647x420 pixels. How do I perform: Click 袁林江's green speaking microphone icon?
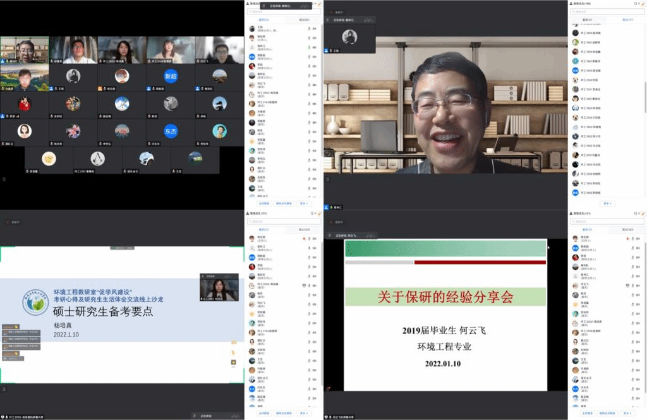click(x=308, y=47)
